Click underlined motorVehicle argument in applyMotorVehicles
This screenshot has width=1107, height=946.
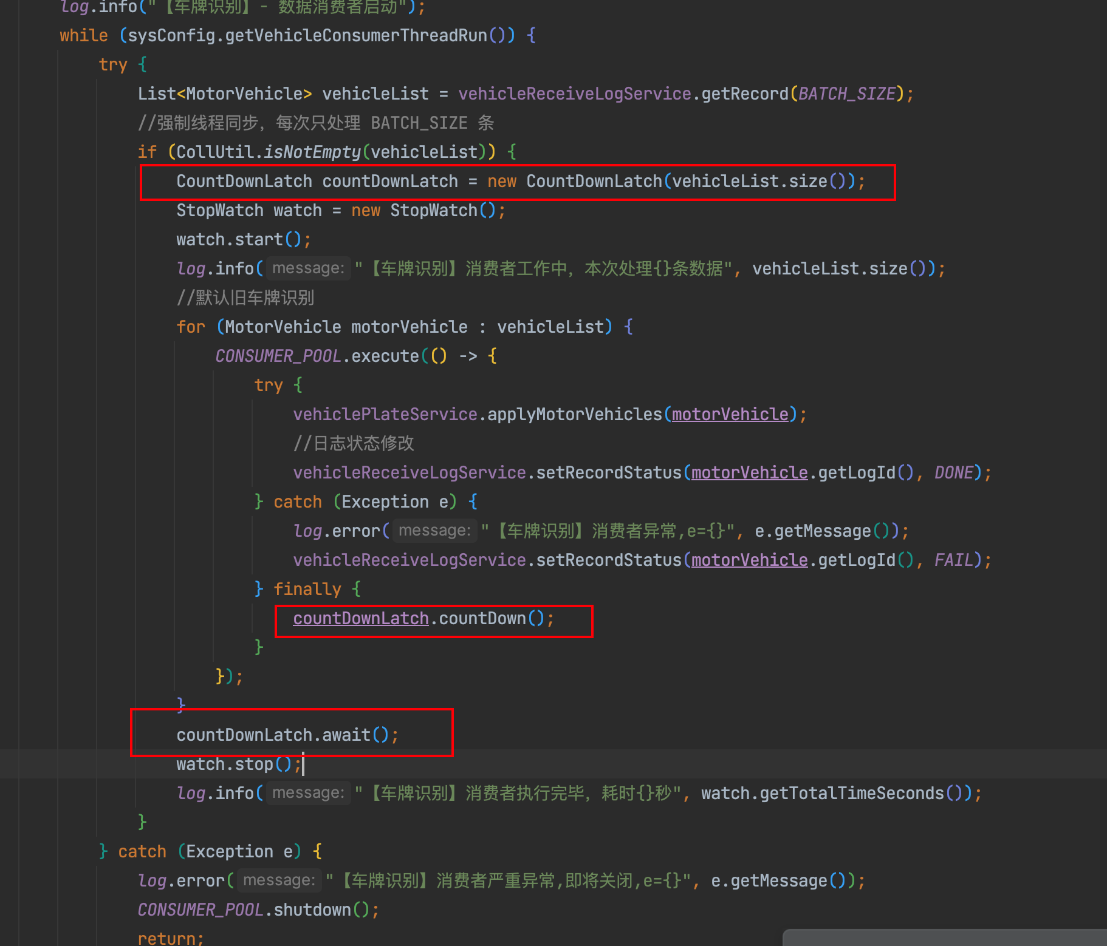pyautogui.click(x=730, y=414)
